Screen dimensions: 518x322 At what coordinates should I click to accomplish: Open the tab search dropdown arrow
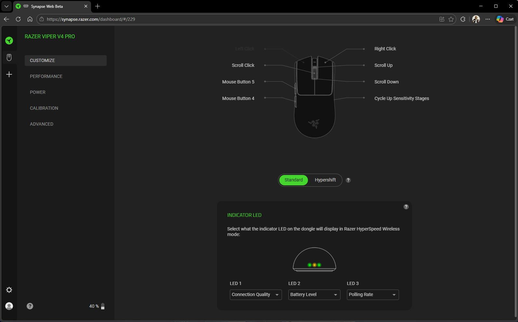[7, 6]
